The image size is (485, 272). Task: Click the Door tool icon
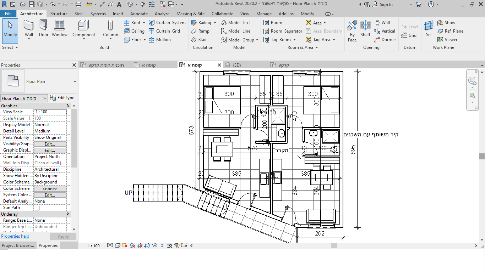coord(44,28)
